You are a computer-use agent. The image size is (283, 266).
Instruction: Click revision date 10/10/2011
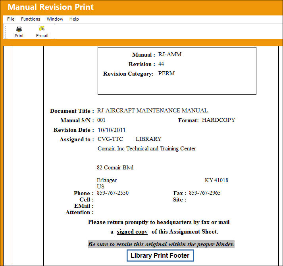[x=112, y=130]
